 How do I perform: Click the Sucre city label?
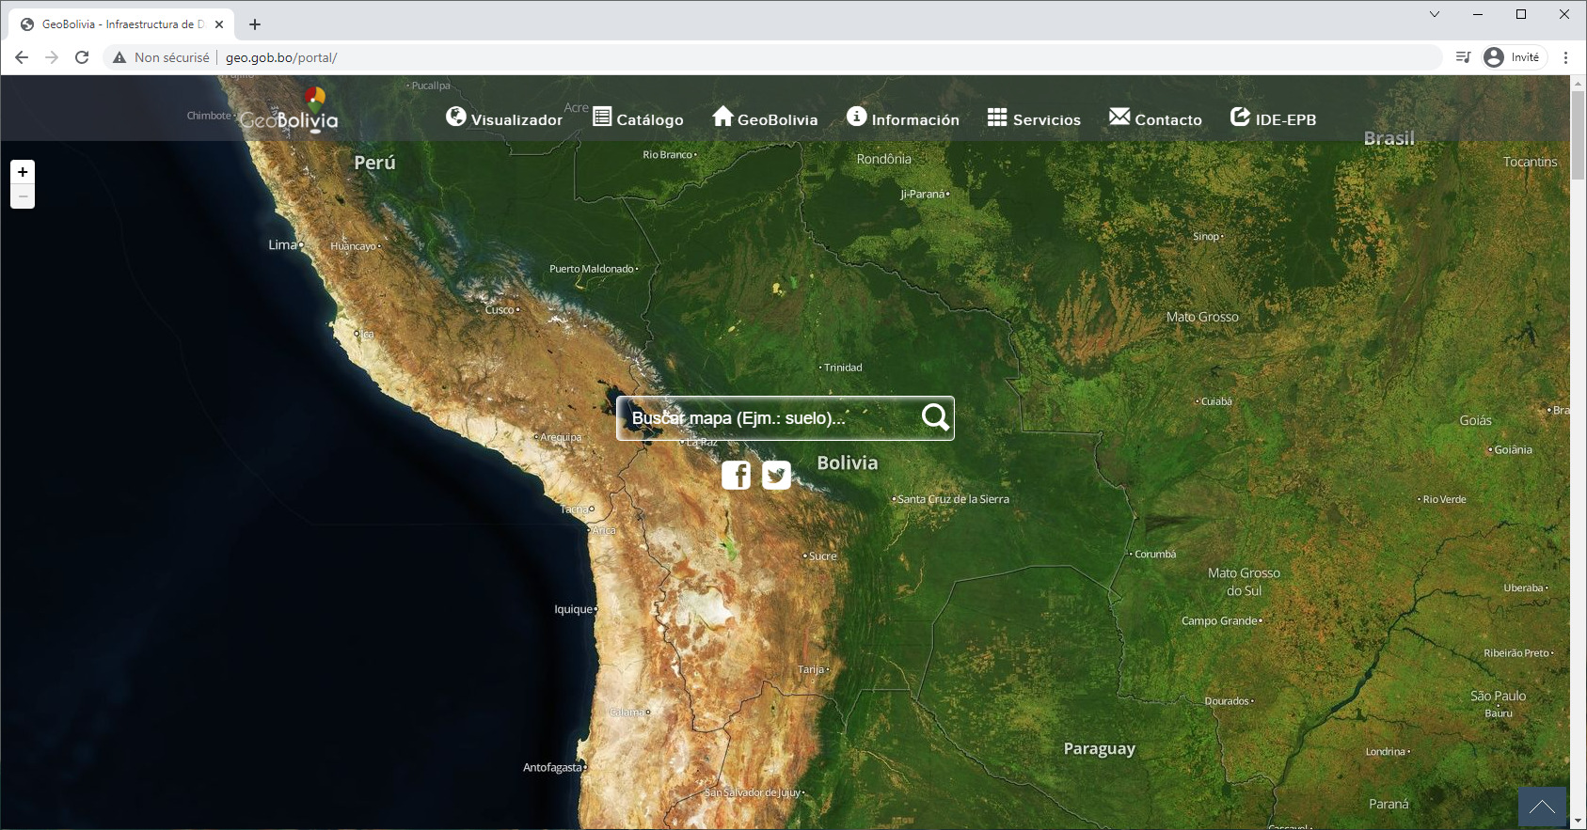[823, 556]
